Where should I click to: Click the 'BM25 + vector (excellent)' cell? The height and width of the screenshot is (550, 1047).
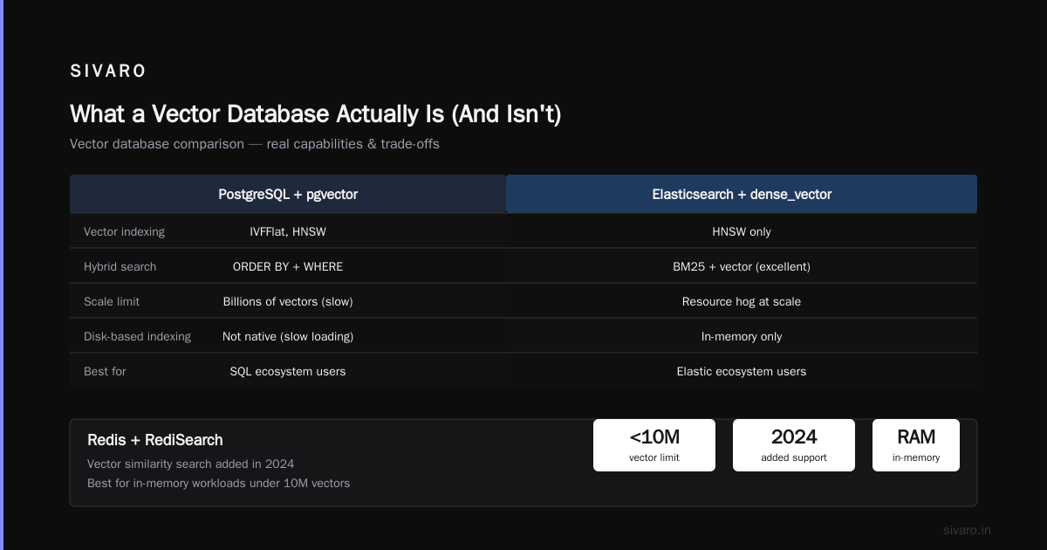(742, 266)
